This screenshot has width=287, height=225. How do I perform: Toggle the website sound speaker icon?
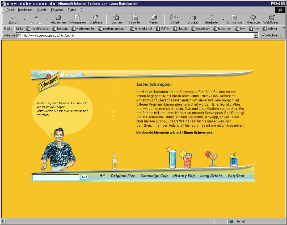tap(102, 175)
